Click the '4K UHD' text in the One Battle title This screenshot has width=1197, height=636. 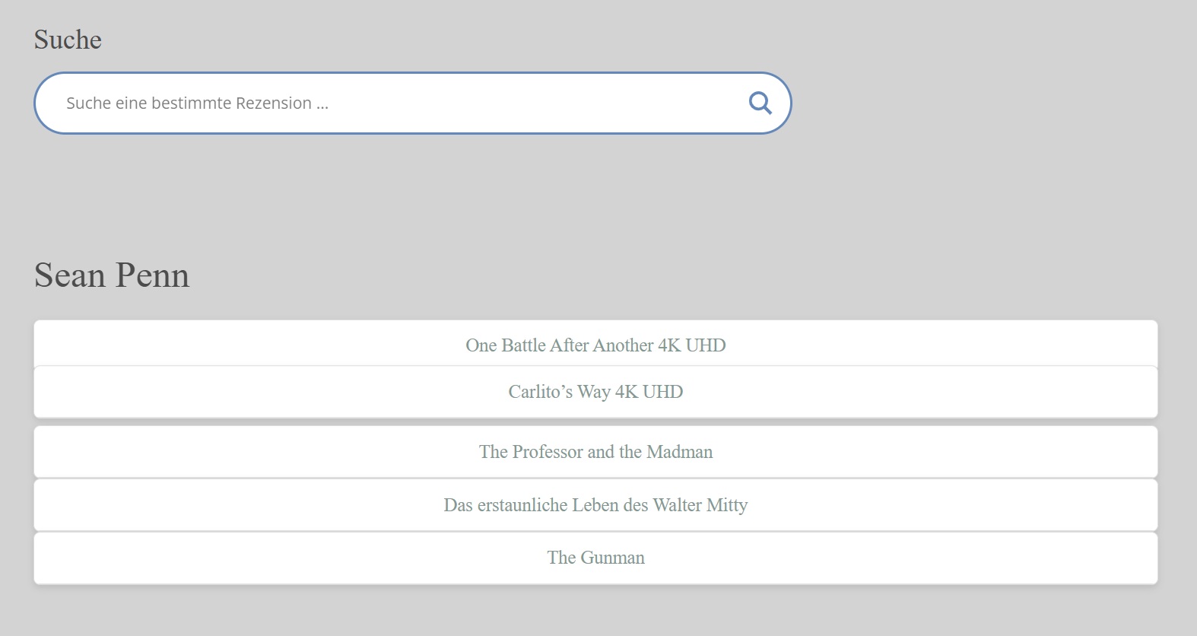[x=691, y=345]
